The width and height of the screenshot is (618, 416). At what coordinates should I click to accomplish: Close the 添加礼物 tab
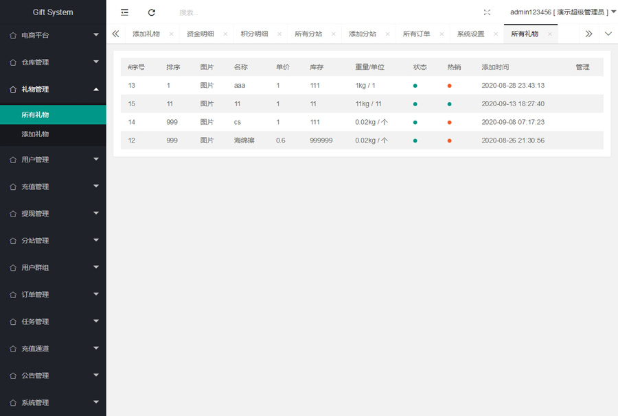[171, 34]
